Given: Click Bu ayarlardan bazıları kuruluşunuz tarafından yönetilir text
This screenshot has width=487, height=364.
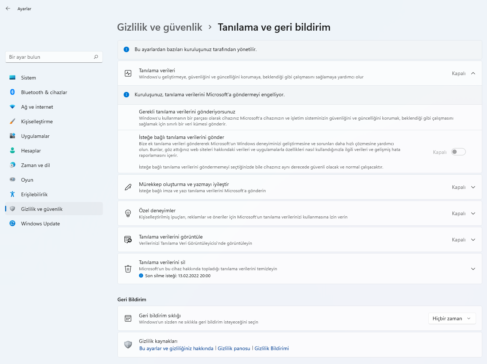Looking at the screenshot, I should [196, 49].
